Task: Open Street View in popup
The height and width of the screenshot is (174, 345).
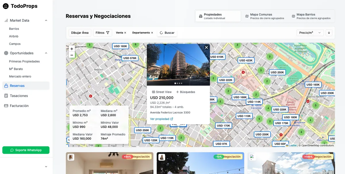Action: click(162, 92)
